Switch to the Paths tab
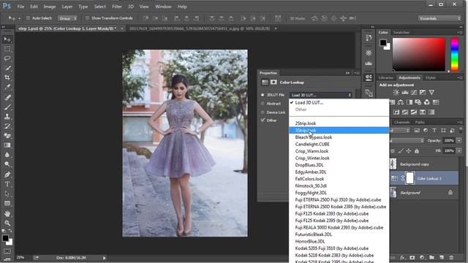Image resolution: width=468 pixels, height=263 pixels. pyautogui.click(x=420, y=122)
